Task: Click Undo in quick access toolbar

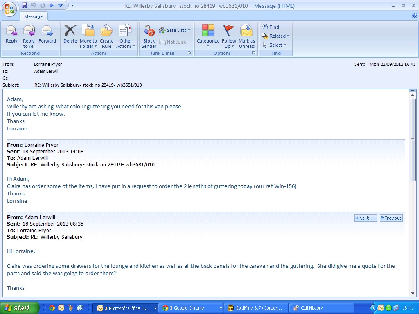Action: point(34,5)
